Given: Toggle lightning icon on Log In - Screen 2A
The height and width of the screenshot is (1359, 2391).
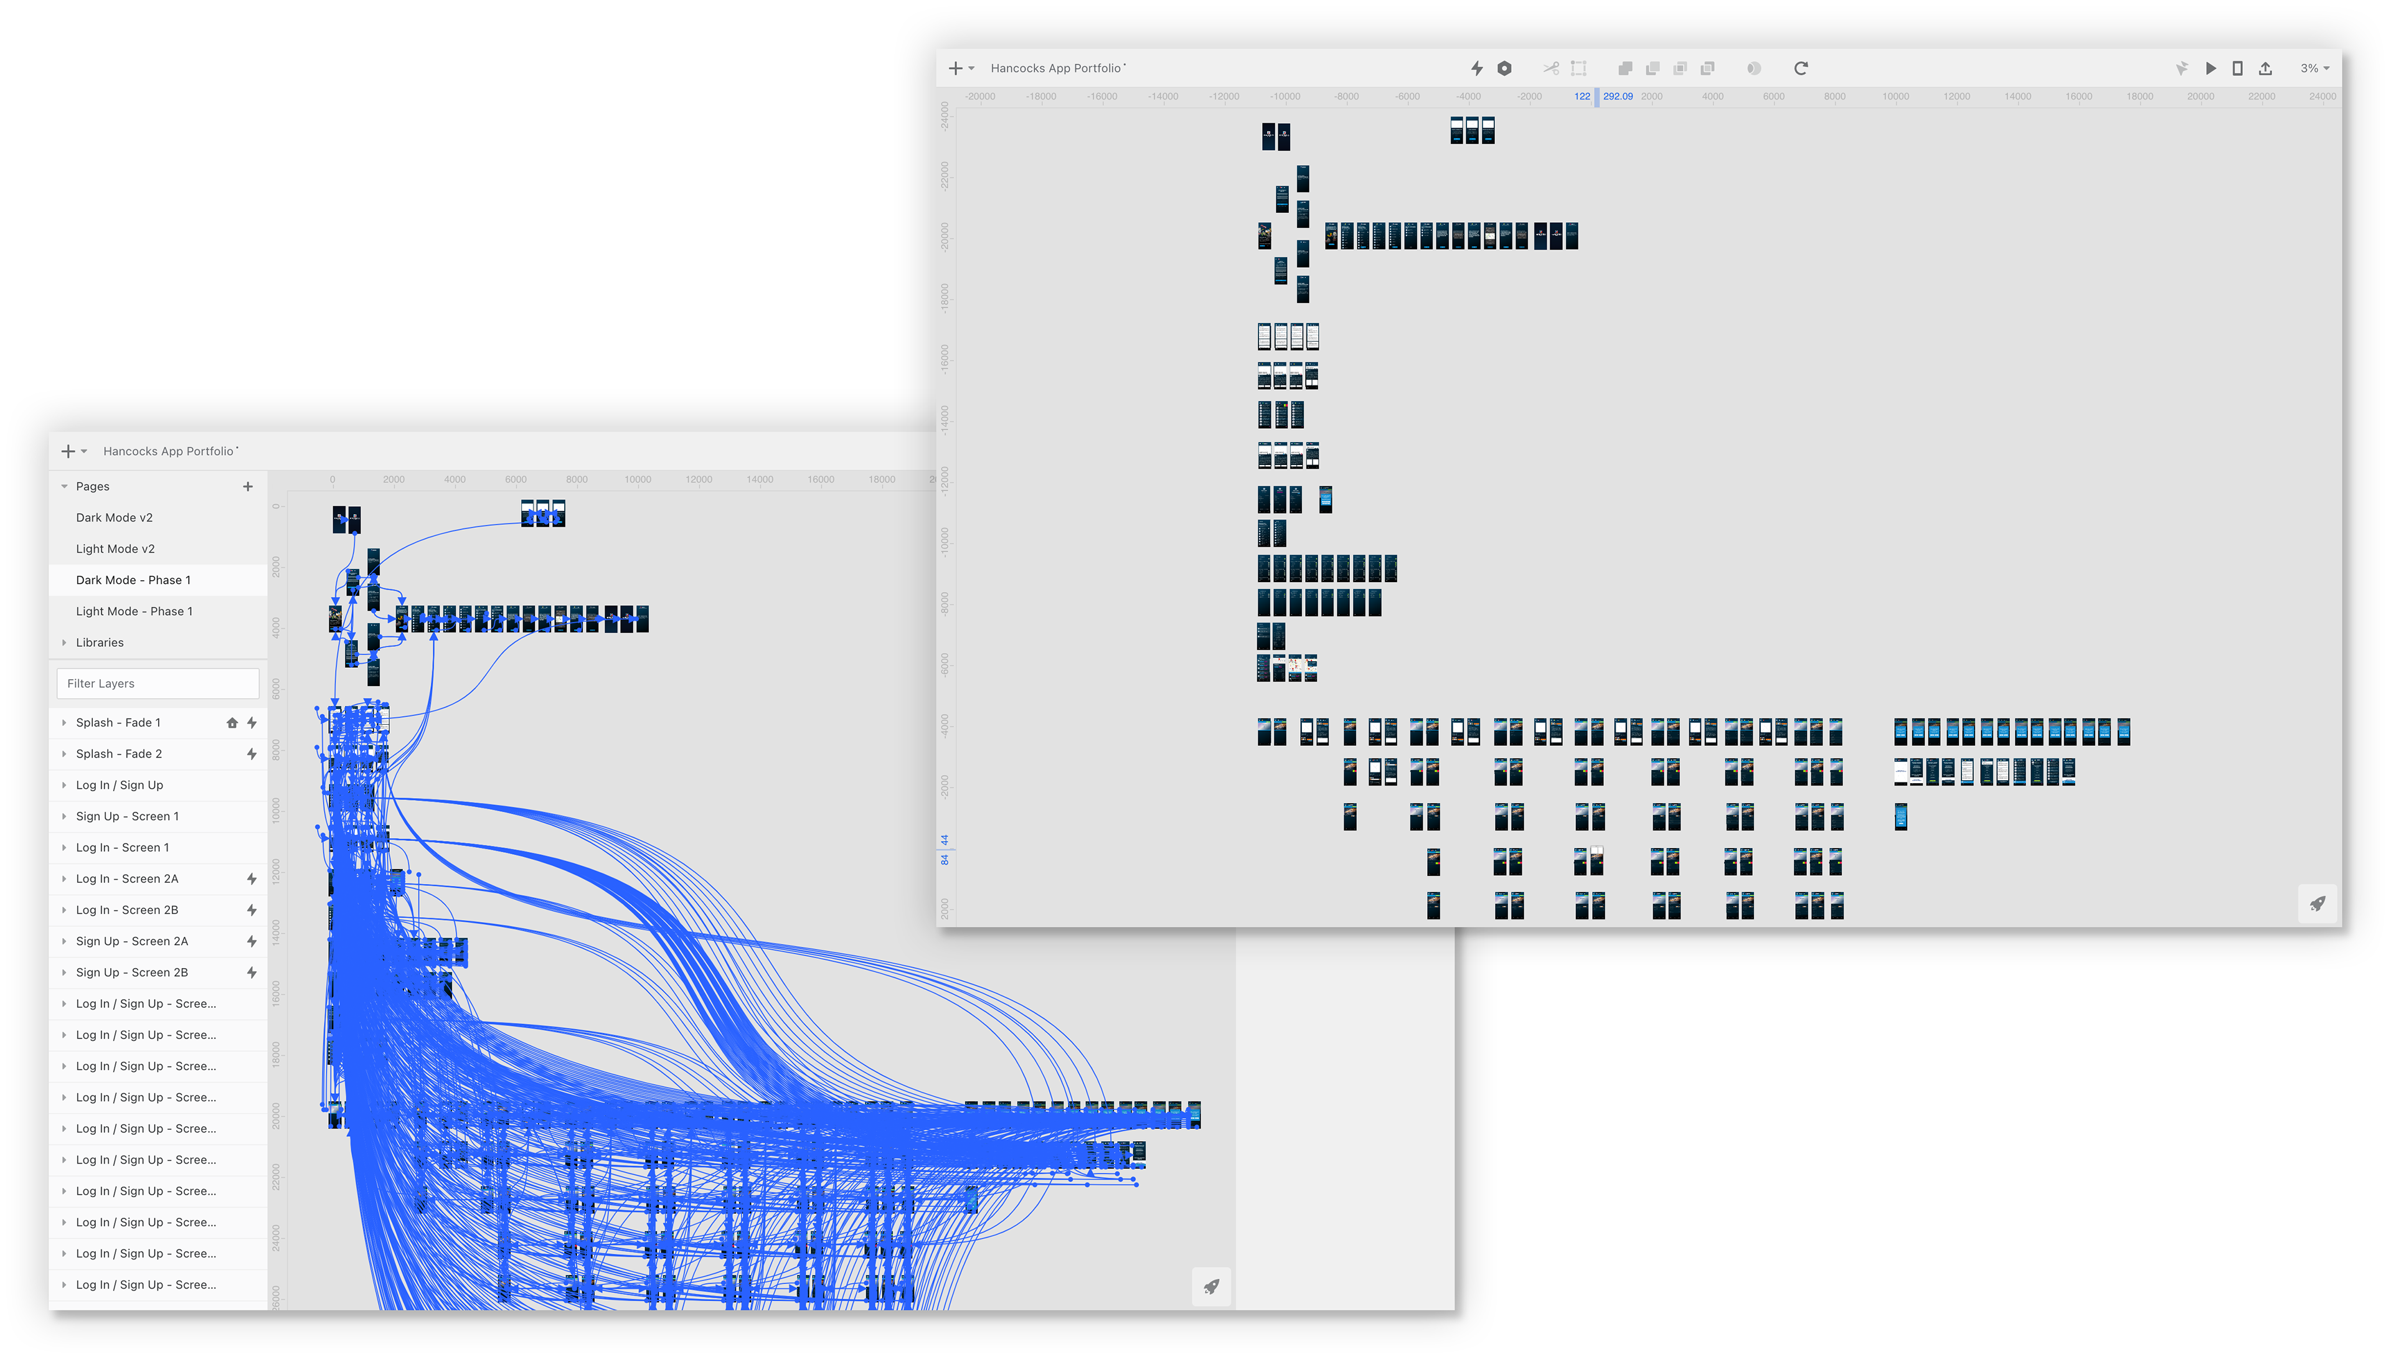Looking at the screenshot, I should (x=252, y=878).
